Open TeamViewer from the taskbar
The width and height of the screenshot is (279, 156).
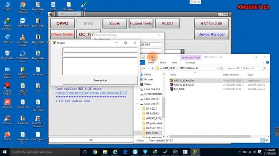(x=135, y=152)
